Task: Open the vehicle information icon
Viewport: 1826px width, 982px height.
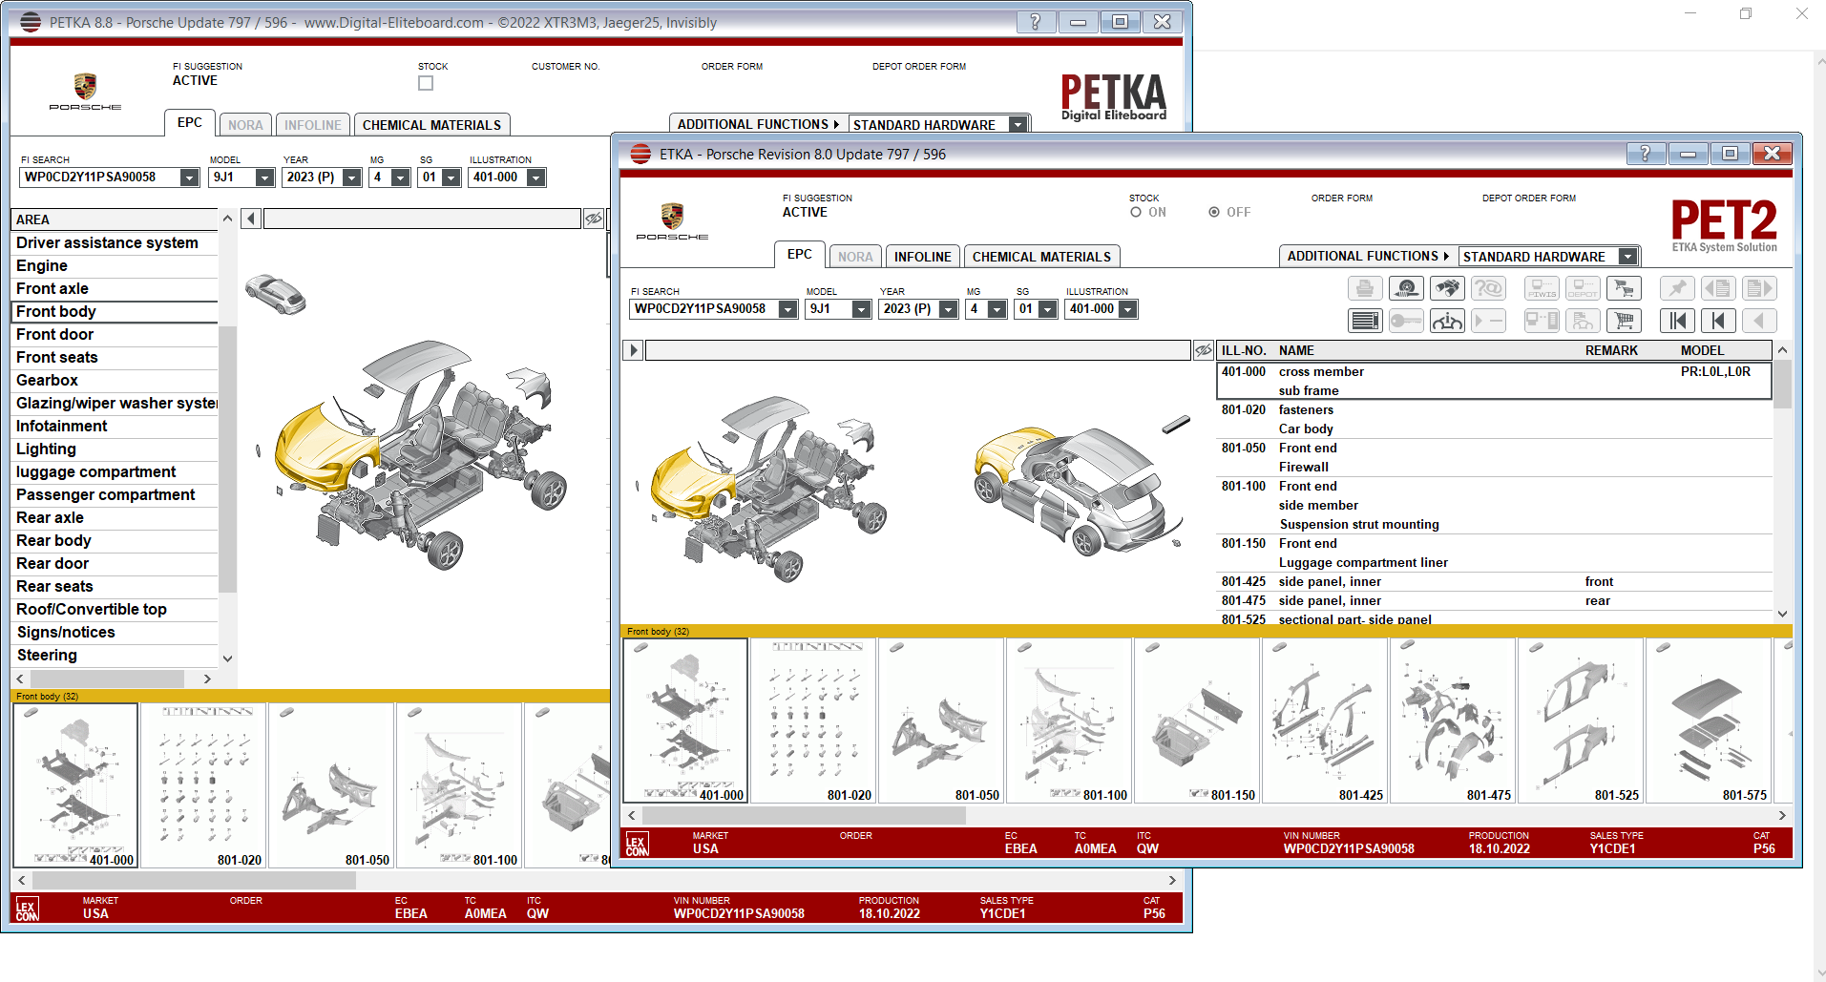Action: point(1447,321)
